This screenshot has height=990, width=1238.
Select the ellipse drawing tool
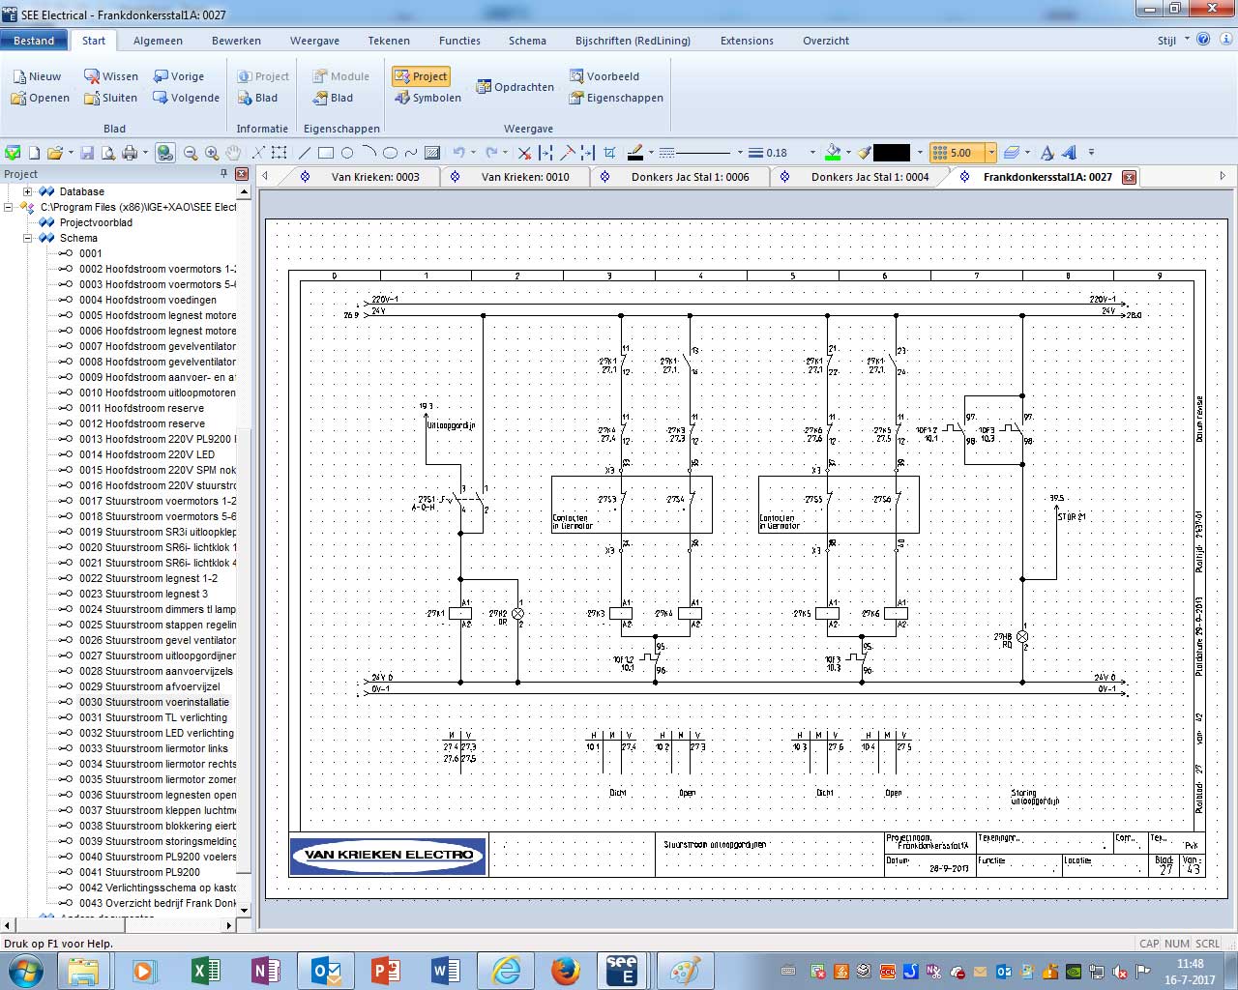tap(390, 153)
